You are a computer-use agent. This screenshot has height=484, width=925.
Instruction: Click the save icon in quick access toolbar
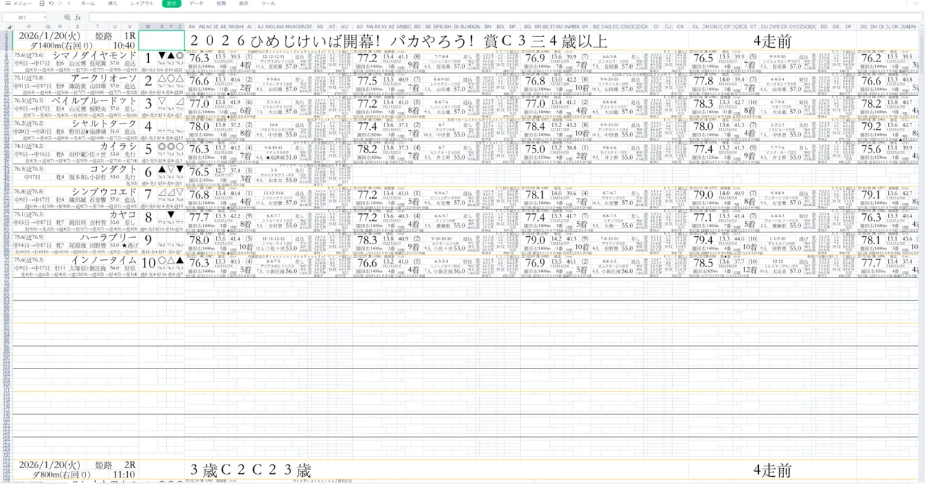(42, 4)
